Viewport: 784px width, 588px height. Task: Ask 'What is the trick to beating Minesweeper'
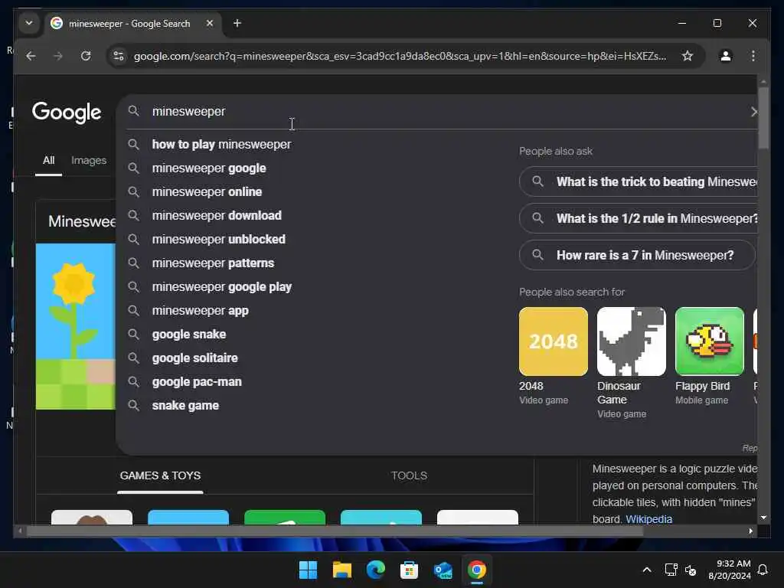[639, 182]
